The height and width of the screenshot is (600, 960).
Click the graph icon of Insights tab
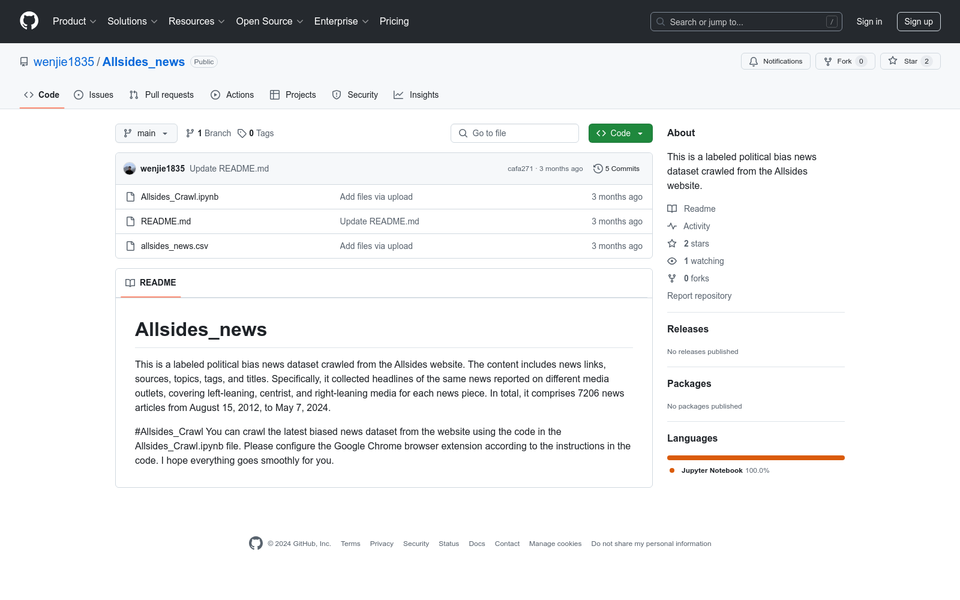(x=398, y=95)
